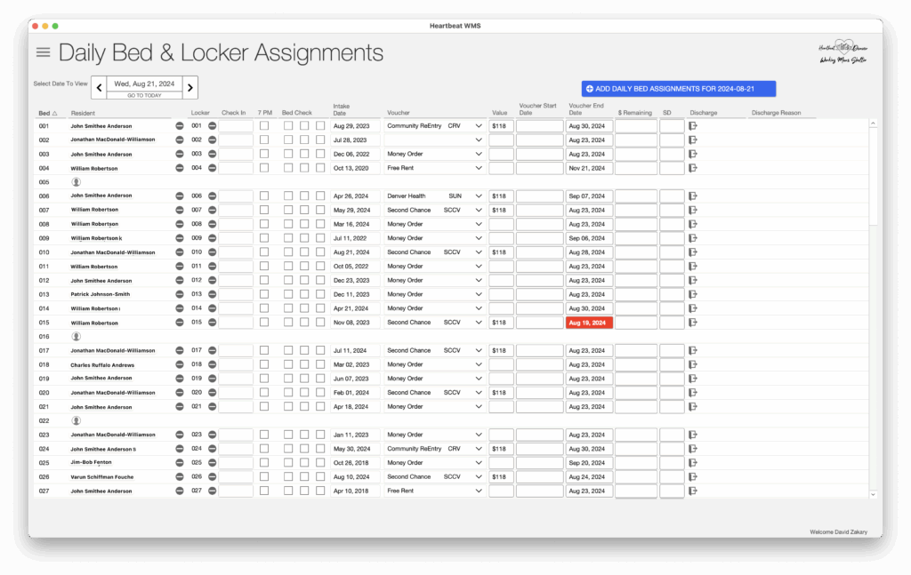Open voucher dropdown for bed 026
Viewport: 911px width, 575px height.
(478, 477)
